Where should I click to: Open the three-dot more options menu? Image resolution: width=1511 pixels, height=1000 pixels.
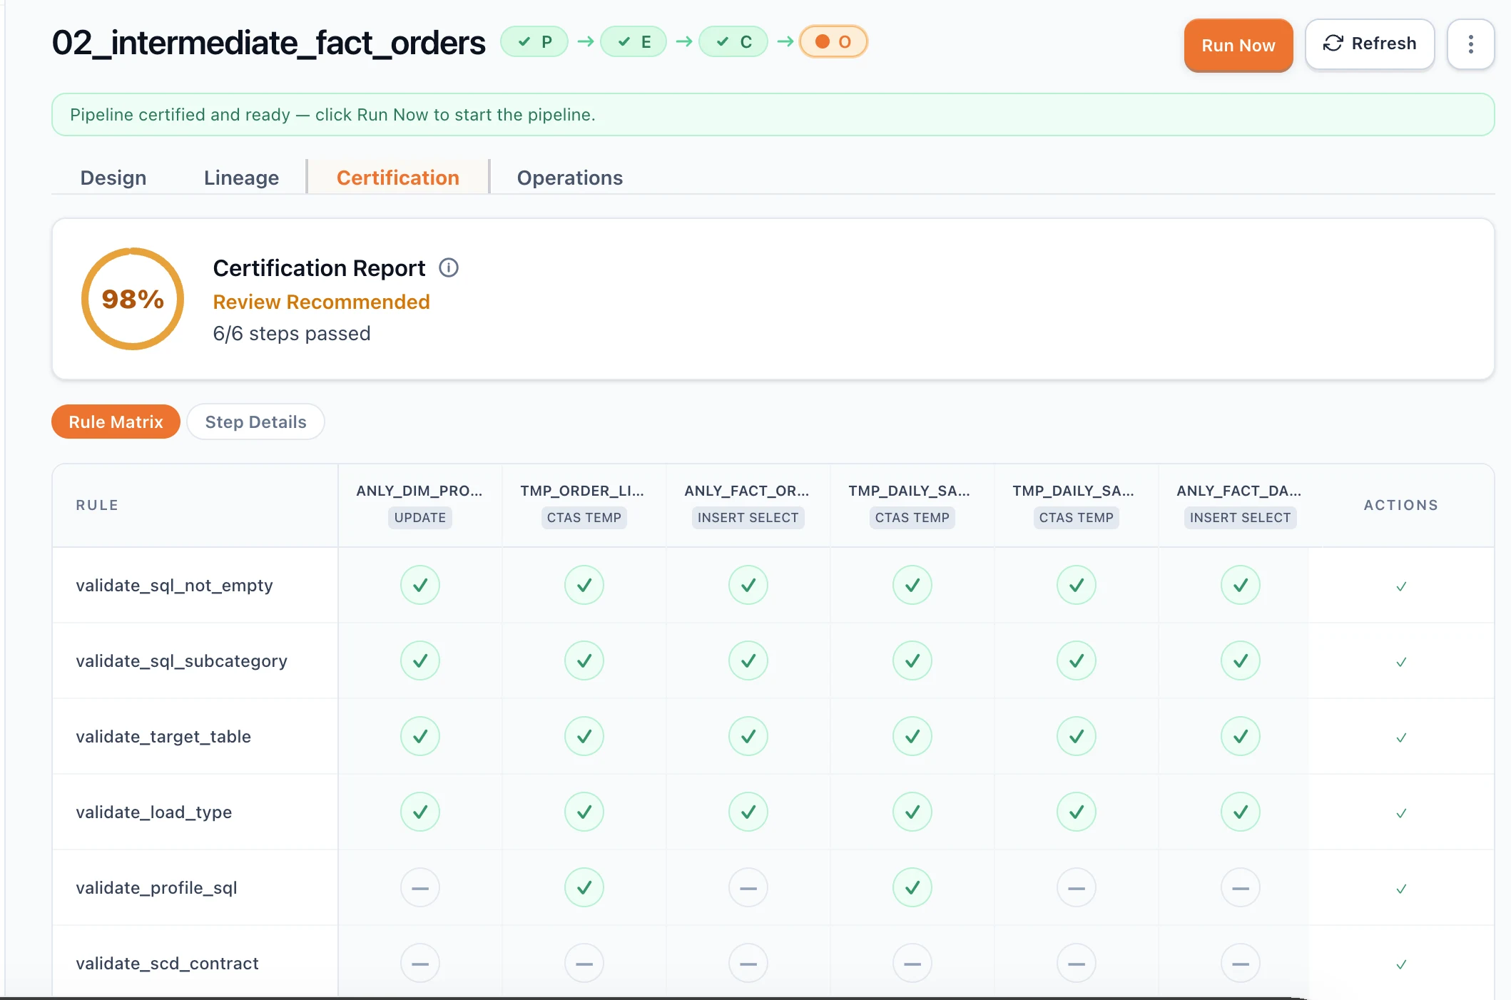coord(1470,45)
